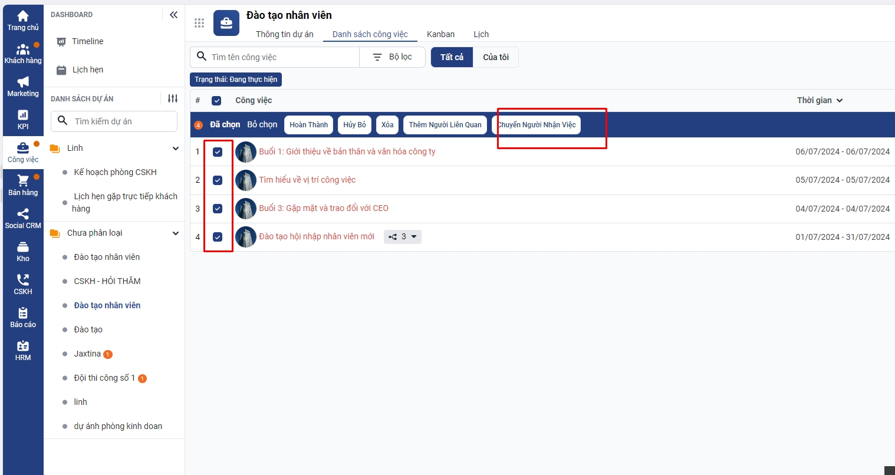895x475 pixels.
Task: Click the Chuyển Người Nhận Việc button
Action: pyautogui.click(x=537, y=125)
